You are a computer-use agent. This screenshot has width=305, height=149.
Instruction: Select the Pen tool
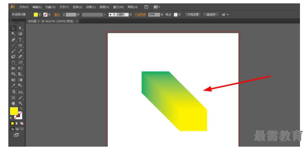(x=13, y=40)
